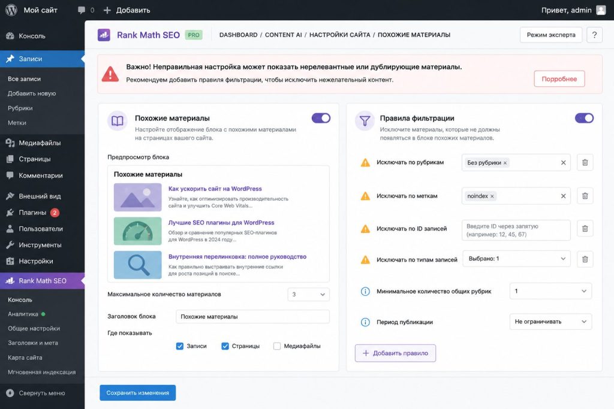The width and height of the screenshot is (614, 409).
Task: Click the help question mark icon
Action: [594, 35]
